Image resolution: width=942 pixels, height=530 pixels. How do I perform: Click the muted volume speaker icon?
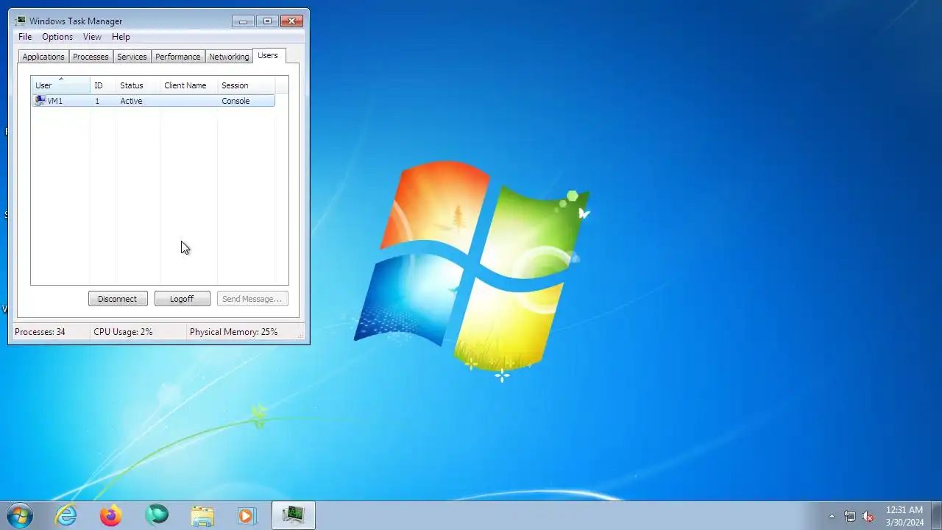868,516
